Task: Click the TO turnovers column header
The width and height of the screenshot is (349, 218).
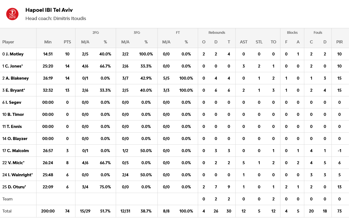Action: click(273, 42)
